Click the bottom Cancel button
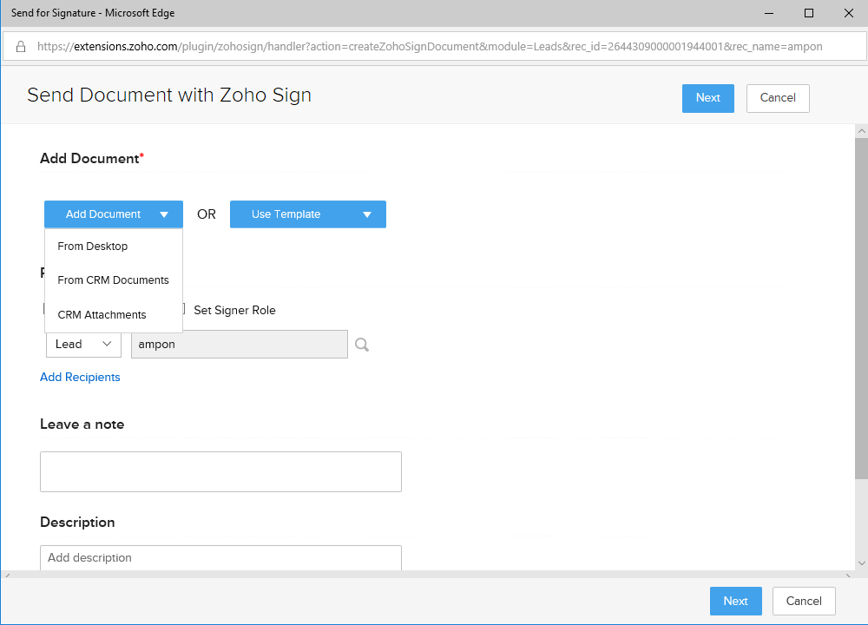The height and width of the screenshot is (625, 868). pos(804,601)
